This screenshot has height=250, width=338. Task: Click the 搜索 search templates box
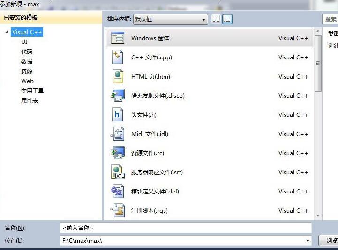[330, 19]
